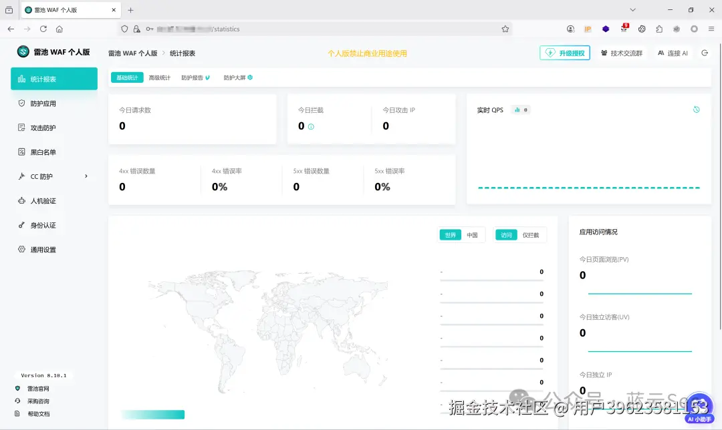Click the browser forward arrow

[27, 29]
